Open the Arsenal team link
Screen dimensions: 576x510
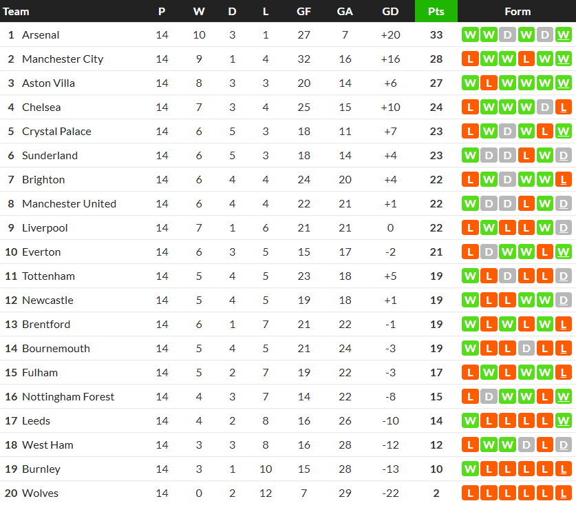click(41, 35)
